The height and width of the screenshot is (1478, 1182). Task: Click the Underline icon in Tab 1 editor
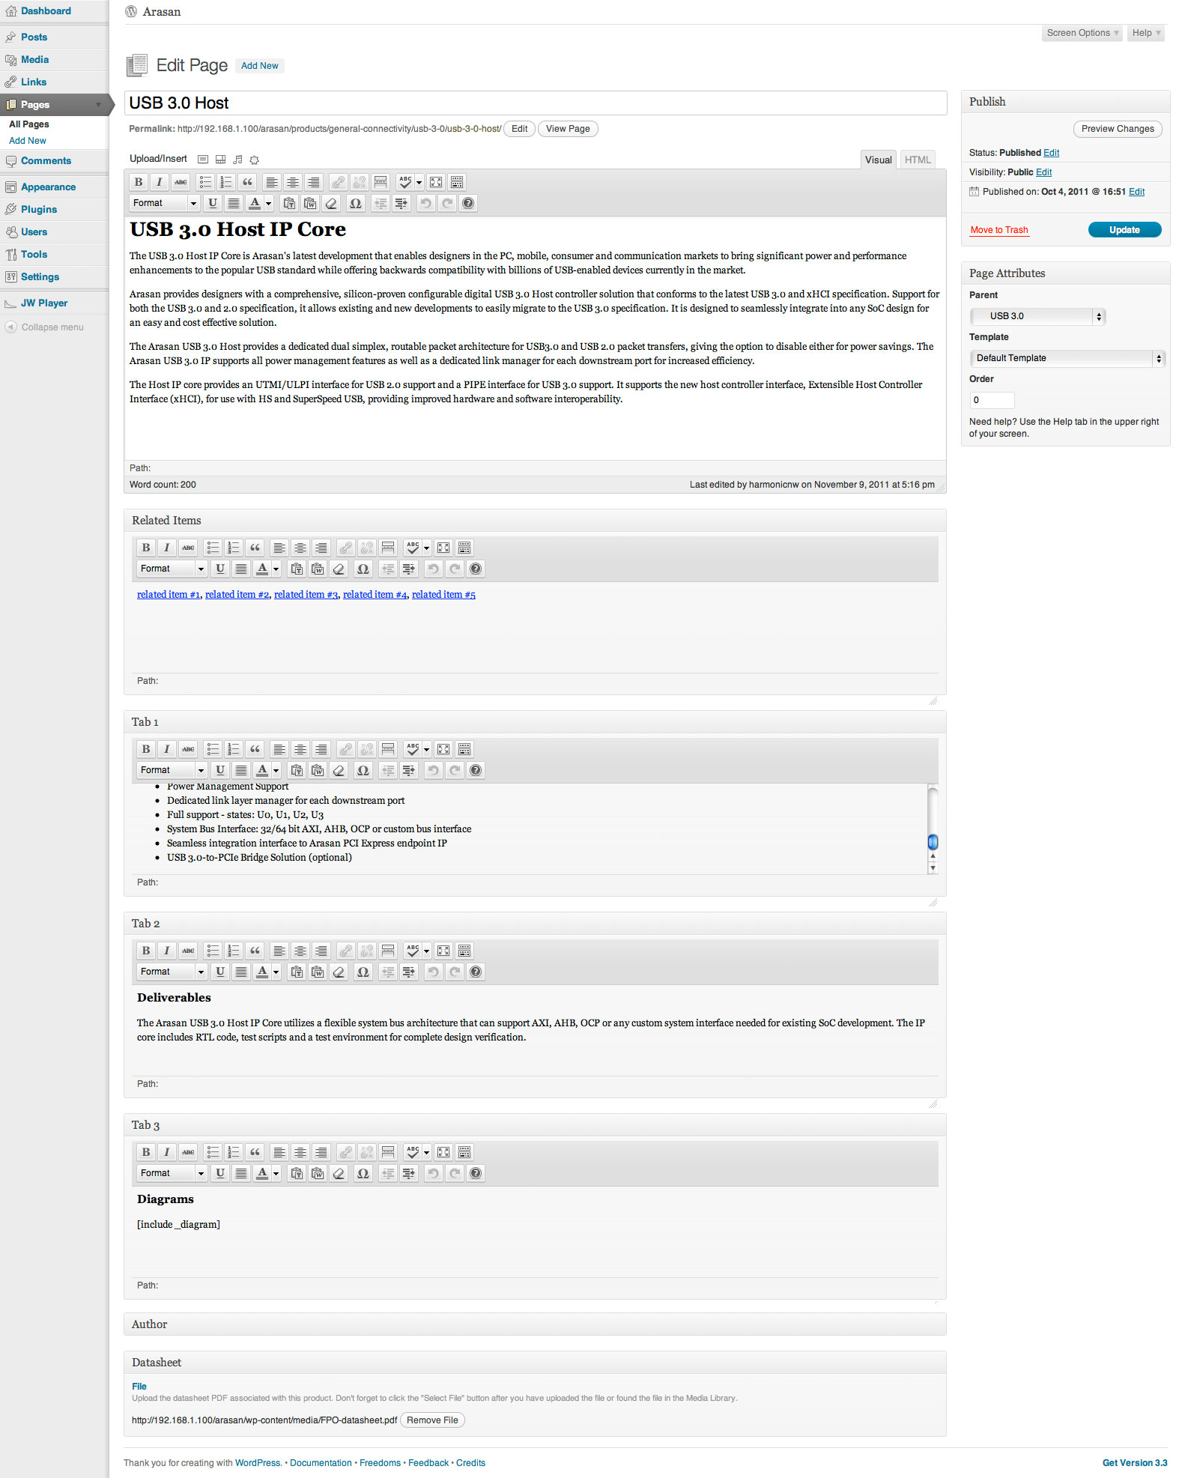tap(220, 770)
